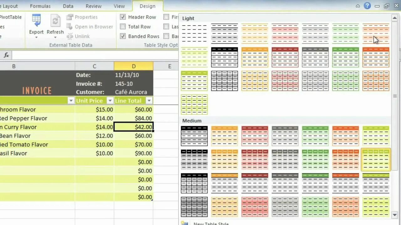Viewport: 401px width, 225px height.
Task: Toggle the Last Column checkbox
Action: click(166, 27)
